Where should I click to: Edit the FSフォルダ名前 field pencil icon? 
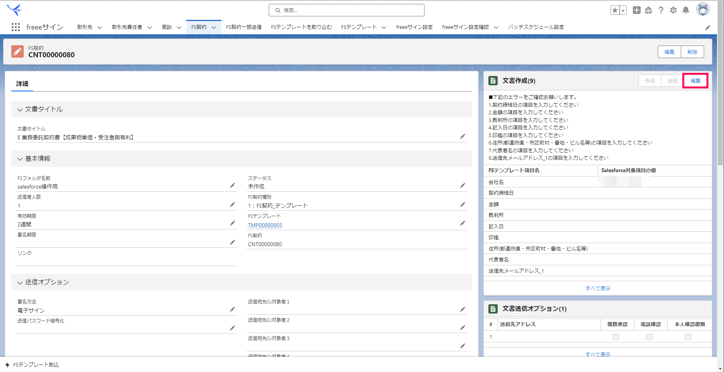[x=233, y=185]
